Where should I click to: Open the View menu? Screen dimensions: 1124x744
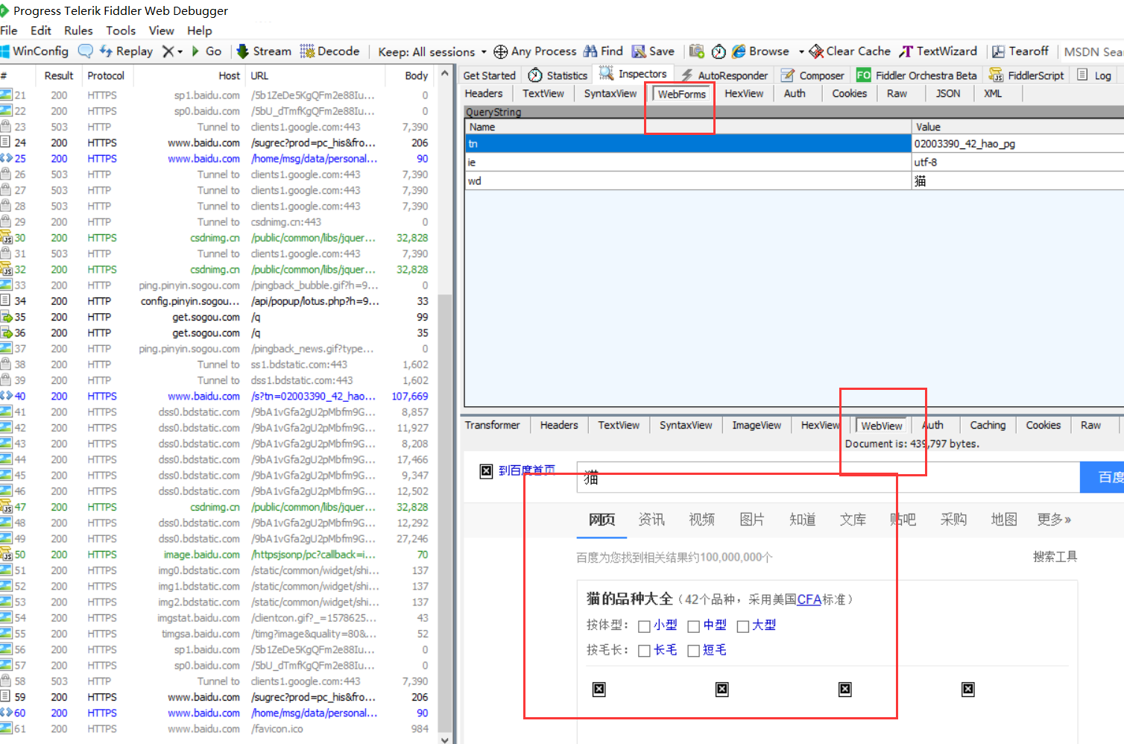pyautogui.click(x=161, y=31)
